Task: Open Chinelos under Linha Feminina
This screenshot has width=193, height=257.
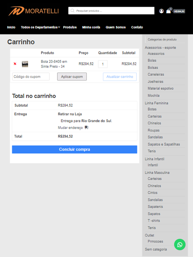Action: click(x=154, y=123)
